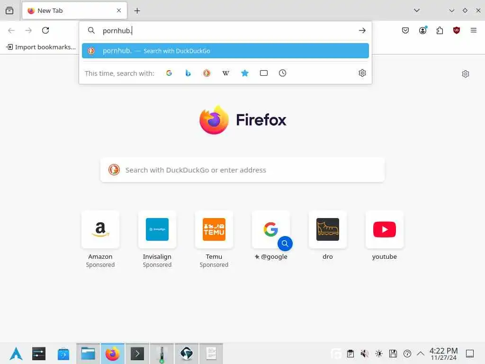
Task: Open Save to Pocket
Action: 405,30
